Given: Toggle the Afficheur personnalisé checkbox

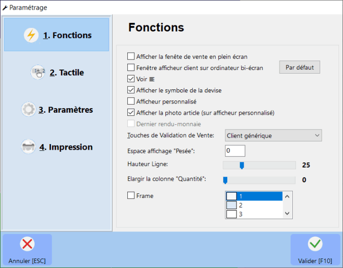Looking at the screenshot, I should (131, 102).
